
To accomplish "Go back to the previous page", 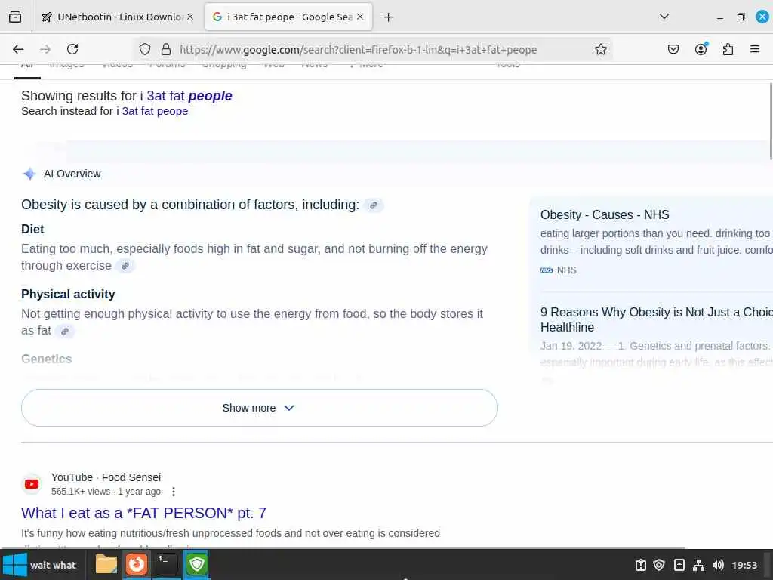I will [x=18, y=49].
